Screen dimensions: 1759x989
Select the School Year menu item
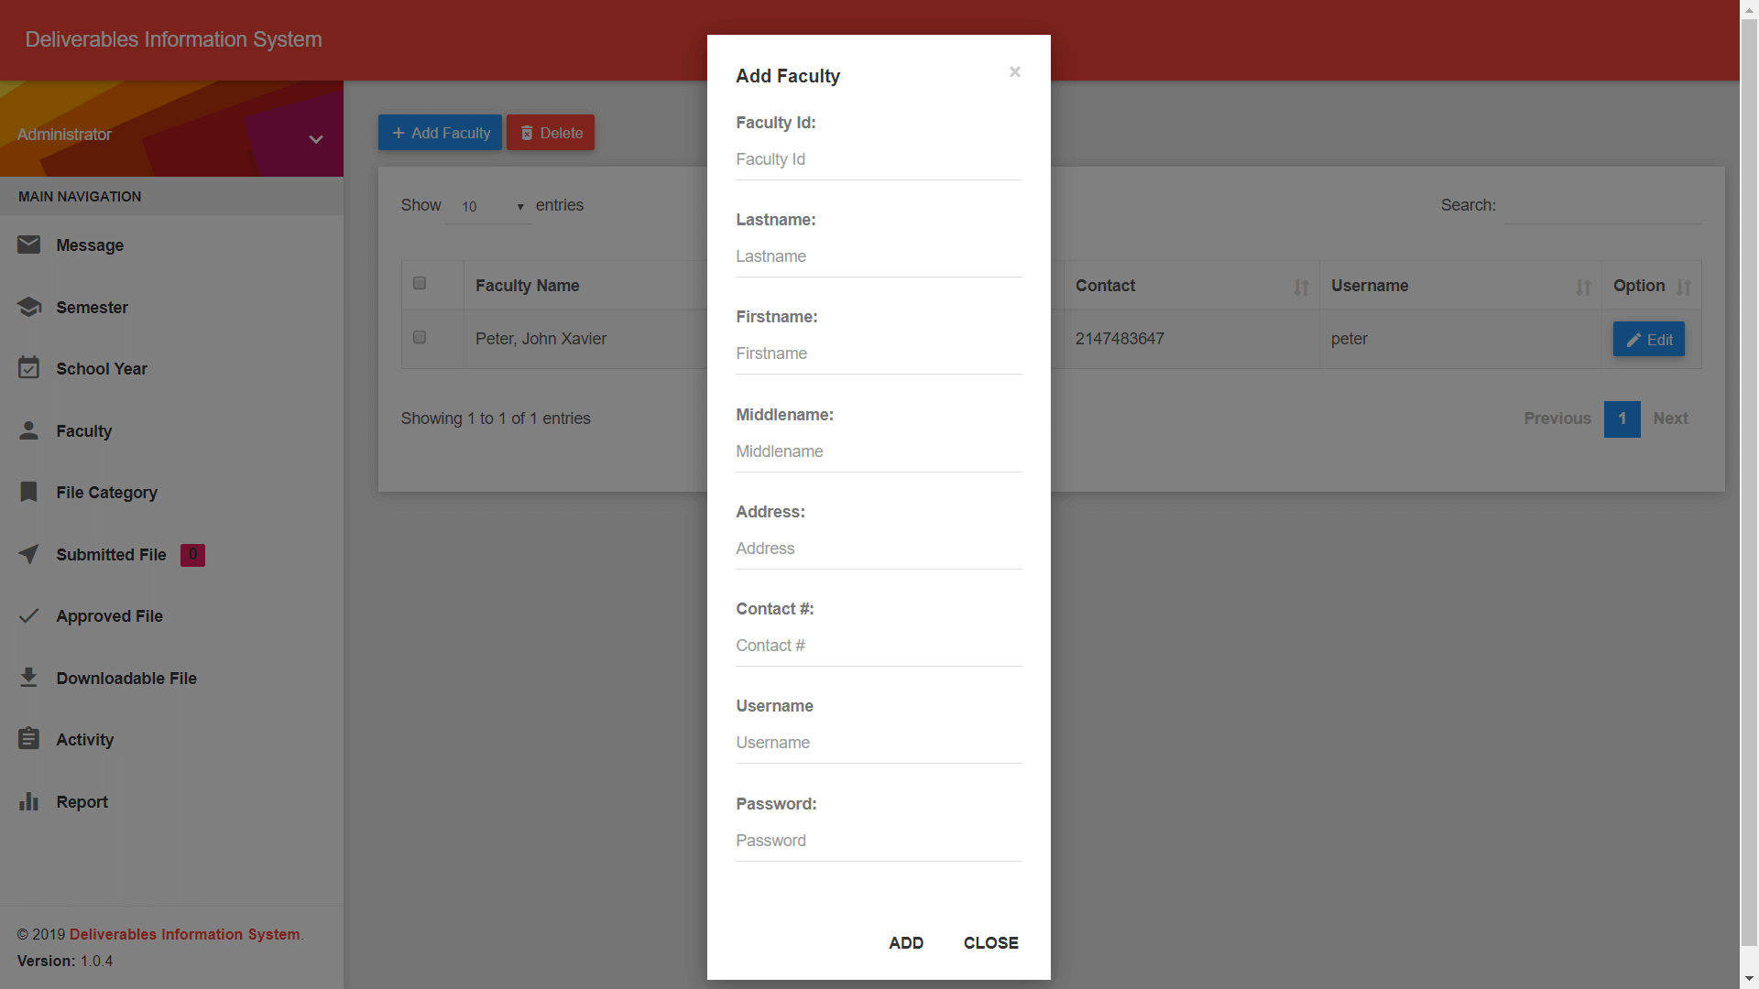[102, 368]
